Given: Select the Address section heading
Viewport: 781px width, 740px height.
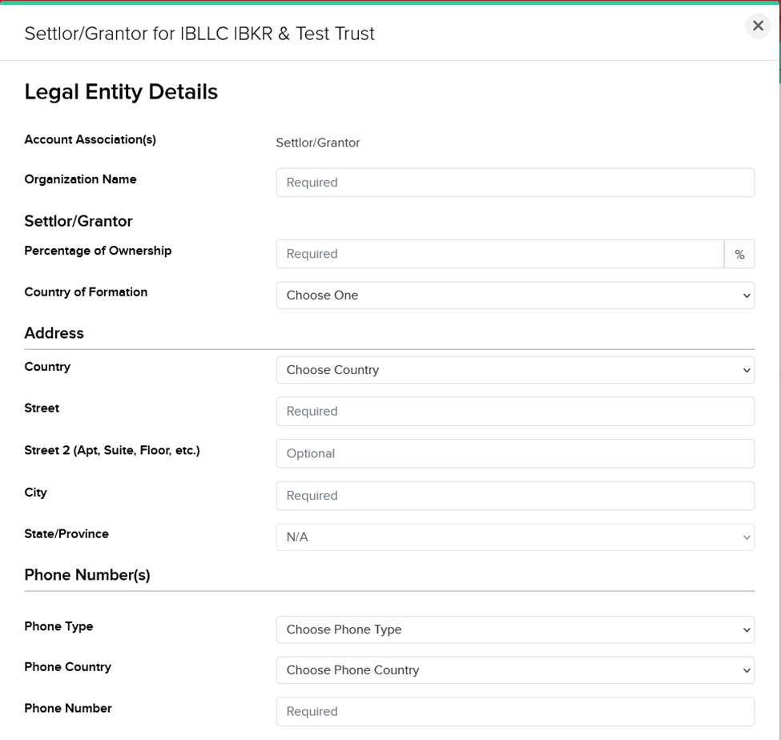Looking at the screenshot, I should point(54,333).
